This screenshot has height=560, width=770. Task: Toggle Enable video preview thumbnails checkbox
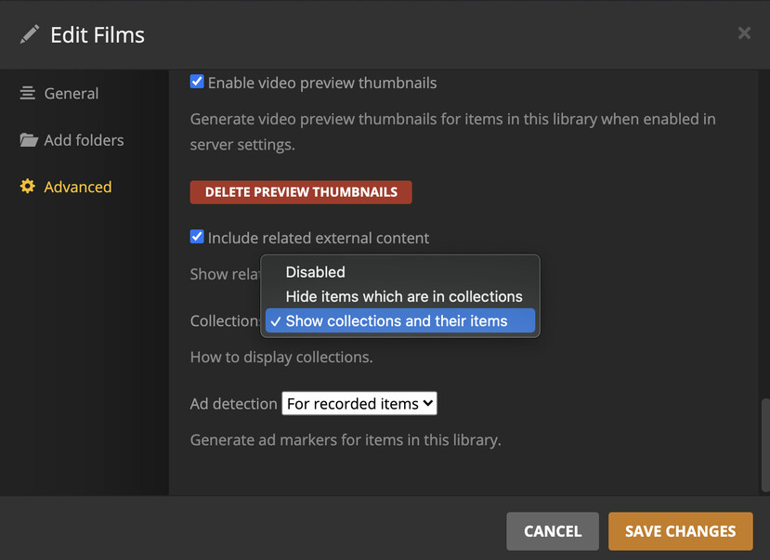[197, 82]
